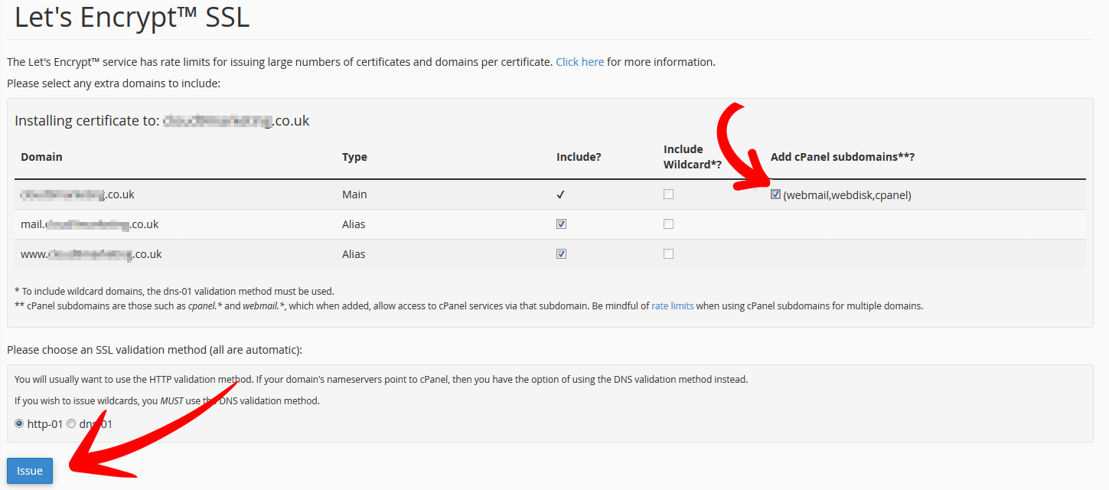Viewport: 1109px width, 490px height.
Task: Open the Click here information link
Action: coord(579,61)
